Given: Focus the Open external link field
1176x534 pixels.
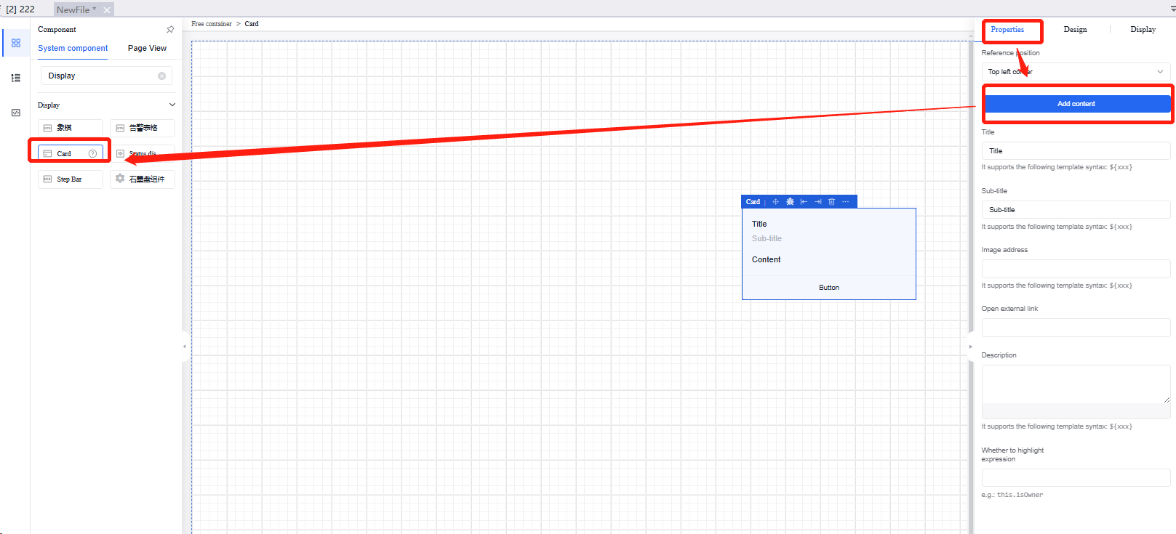Looking at the screenshot, I should (x=1076, y=328).
